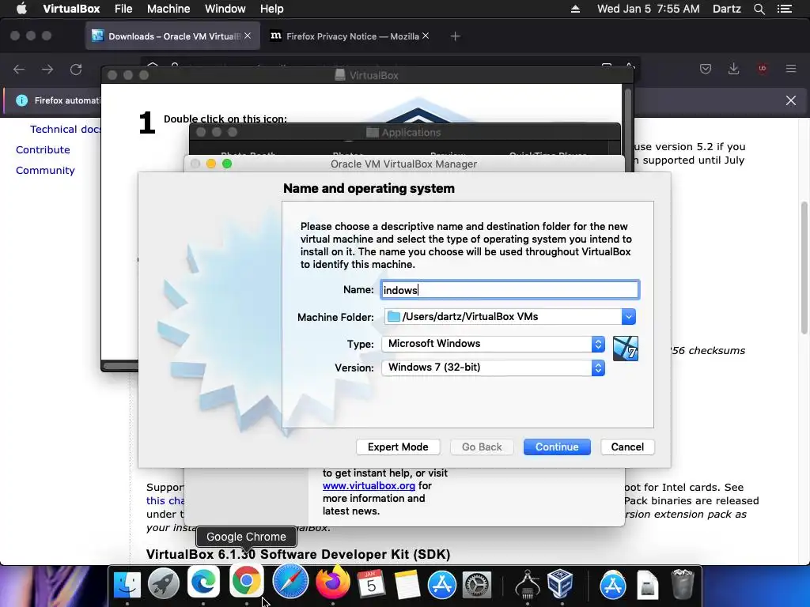Click the Applications window title bar
This screenshot has width=810, height=607.
coord(405,132)
